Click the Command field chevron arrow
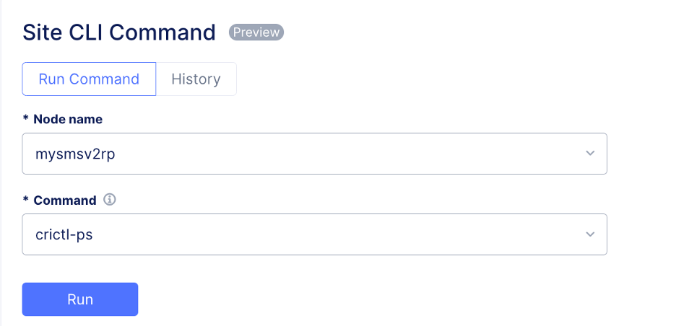 tap(590, 234)
